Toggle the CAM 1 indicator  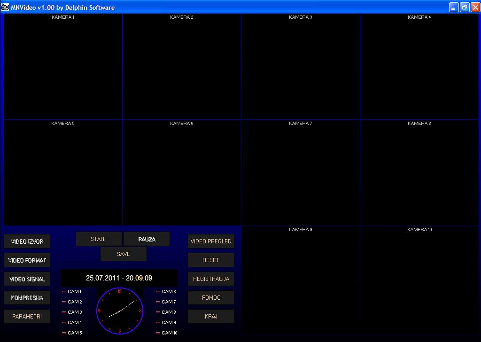(72, 291)
